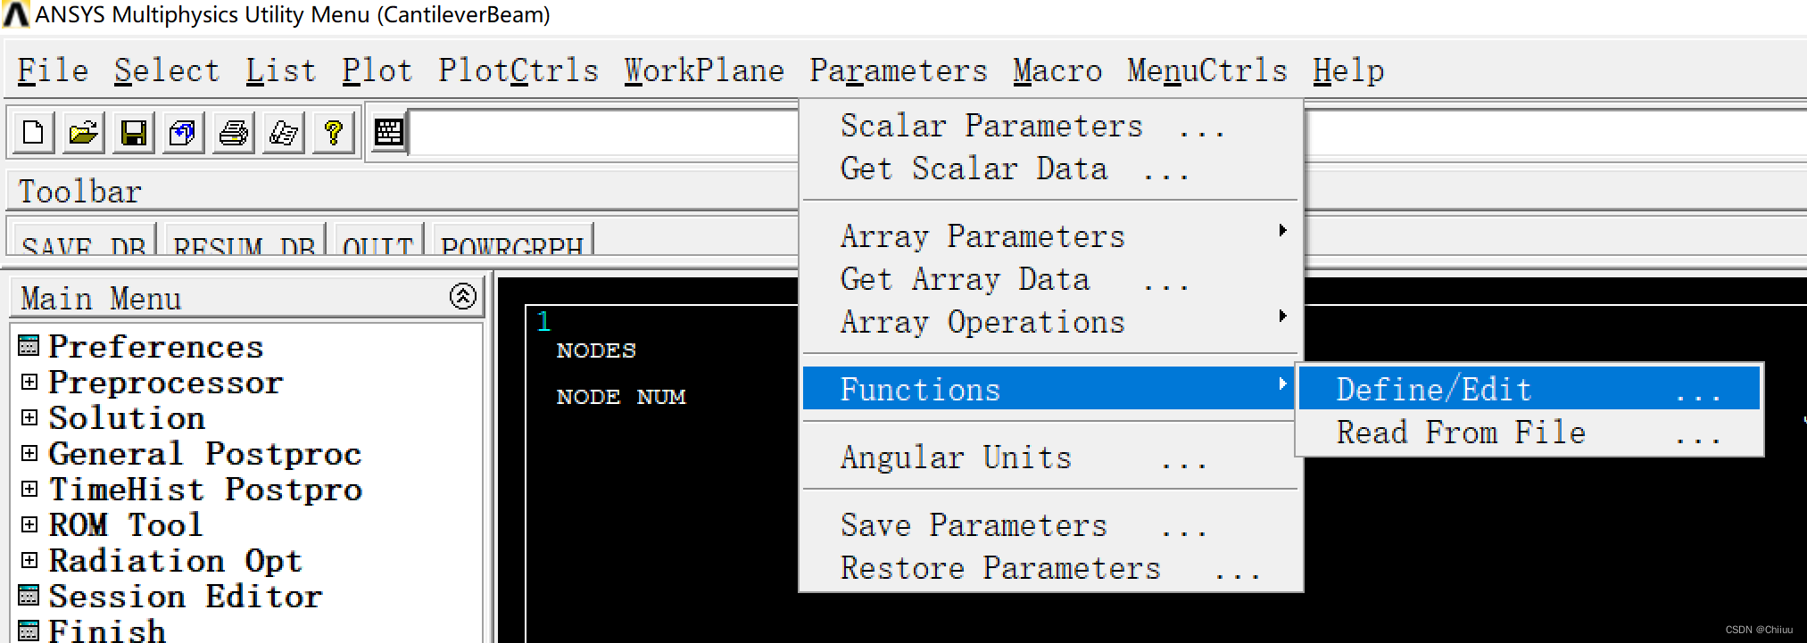Expand the TimeHist Postpro tree node
Image resolution: width=1807 pixels, height=643 pixels.
tap(29, 489)
